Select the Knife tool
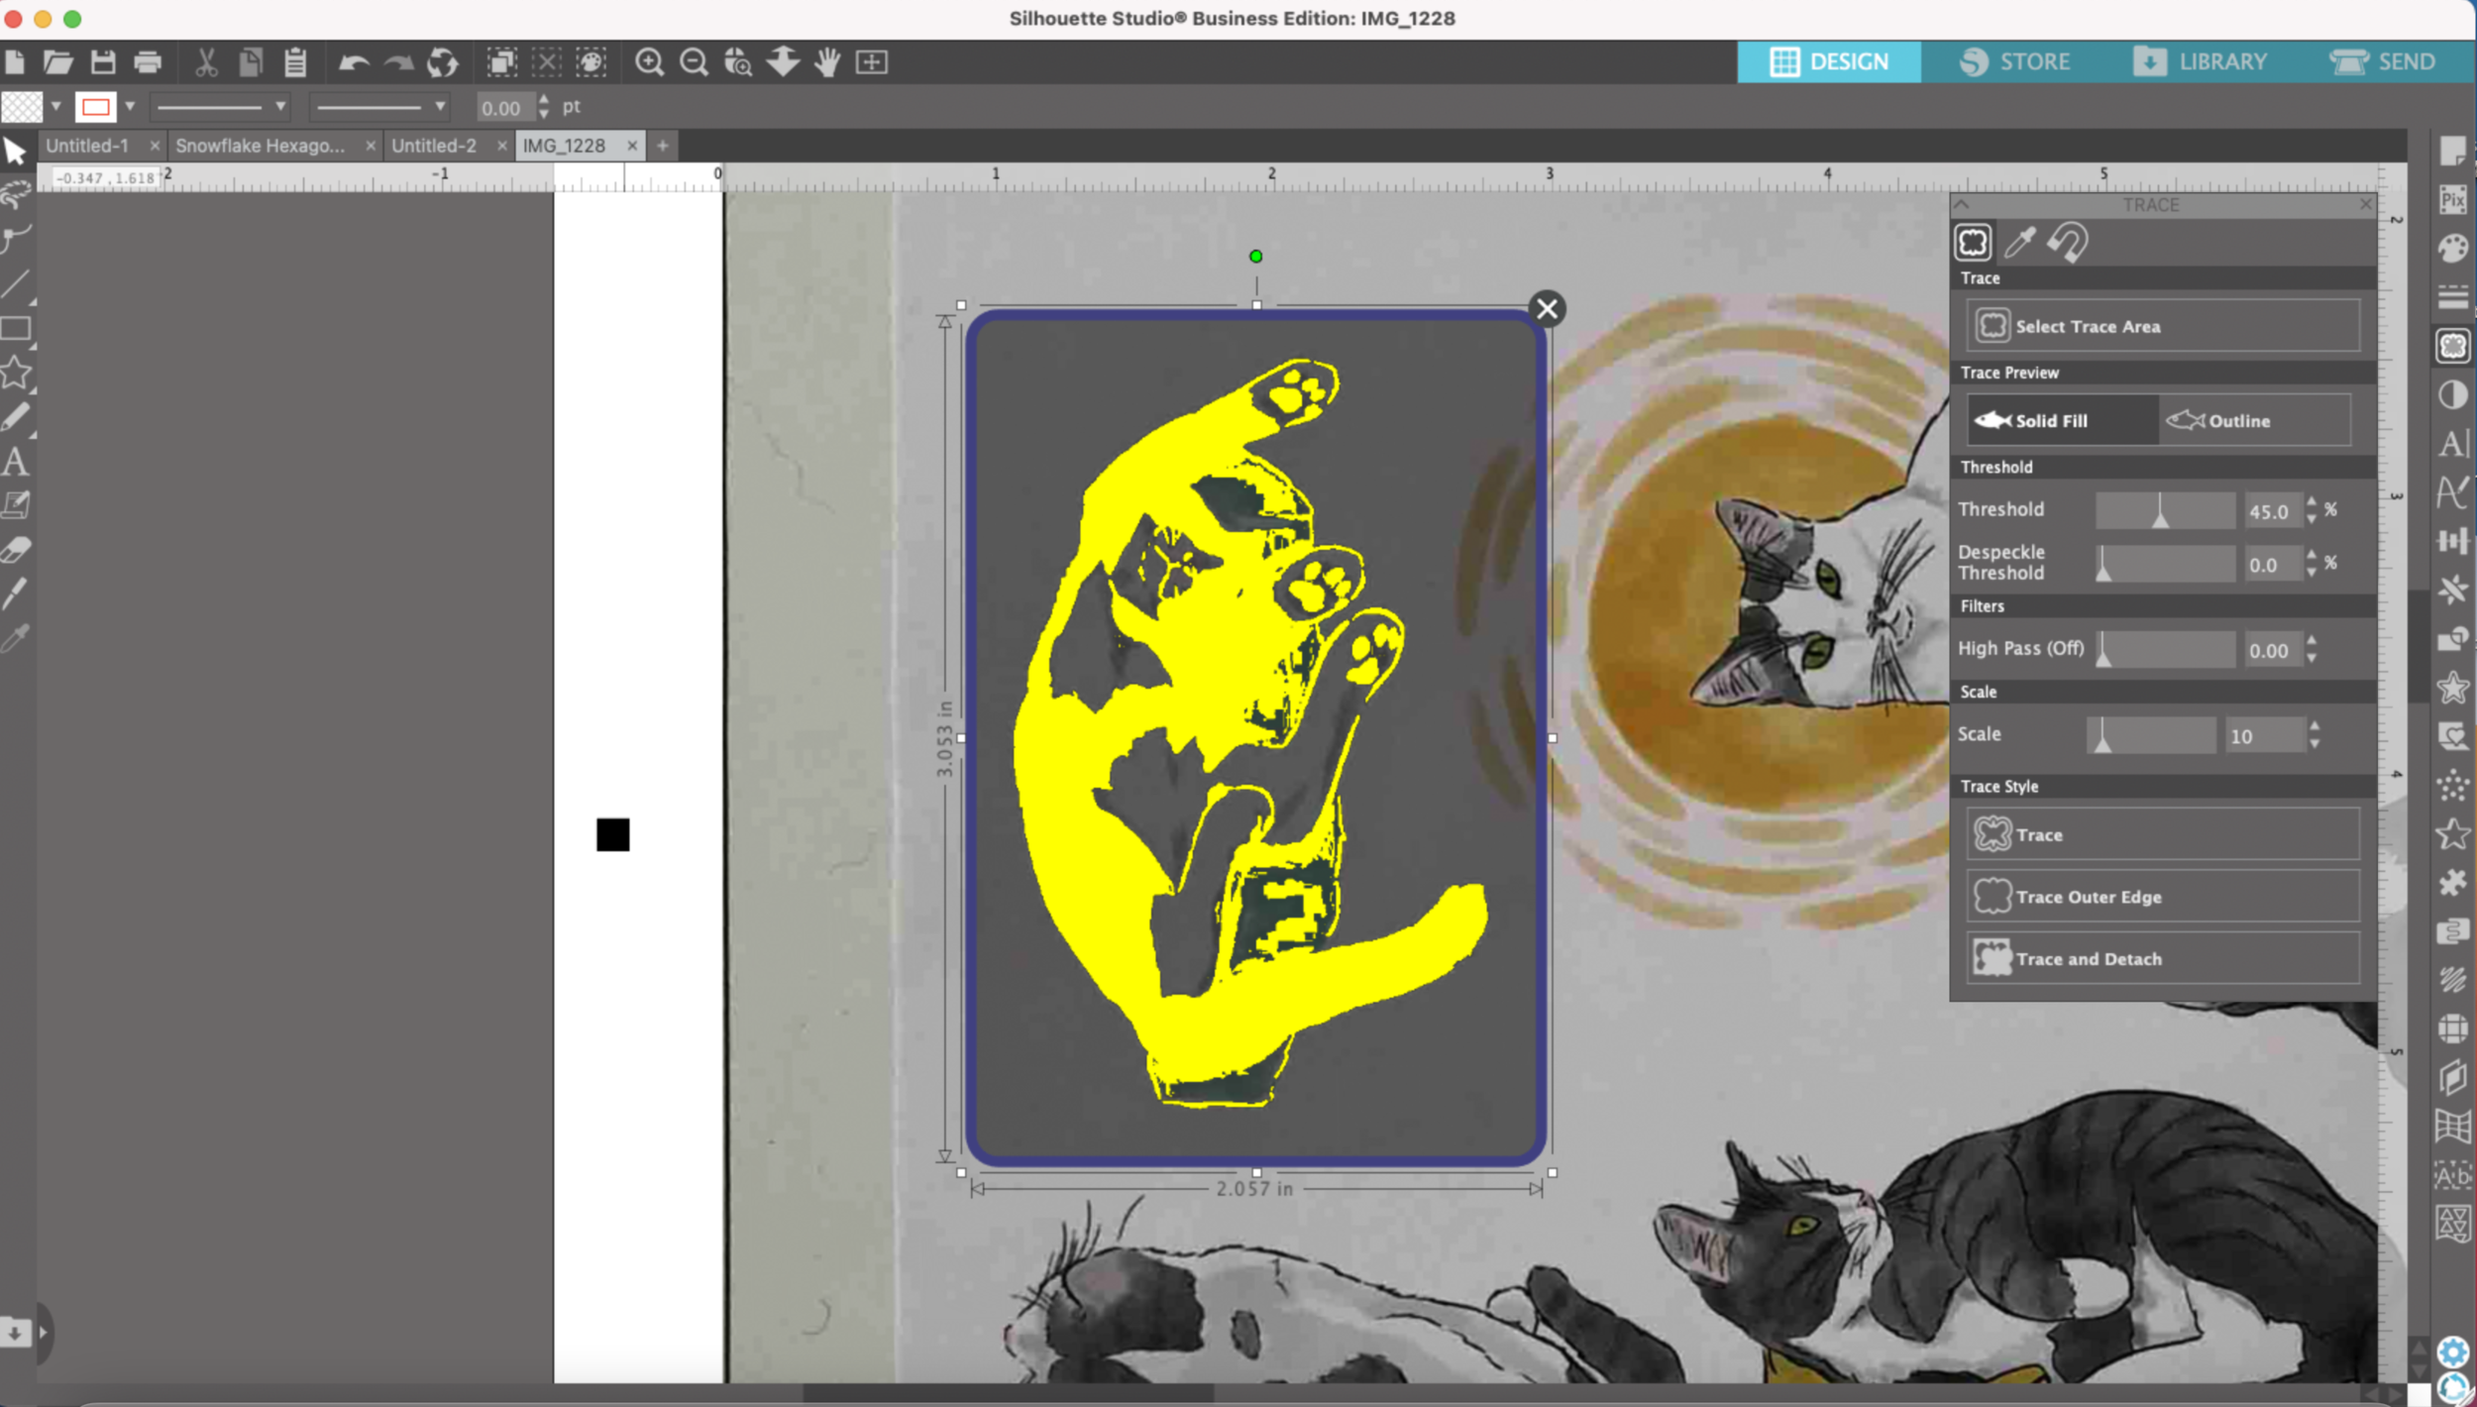This screenshot has width=2477, height=1407. (15, 594)
